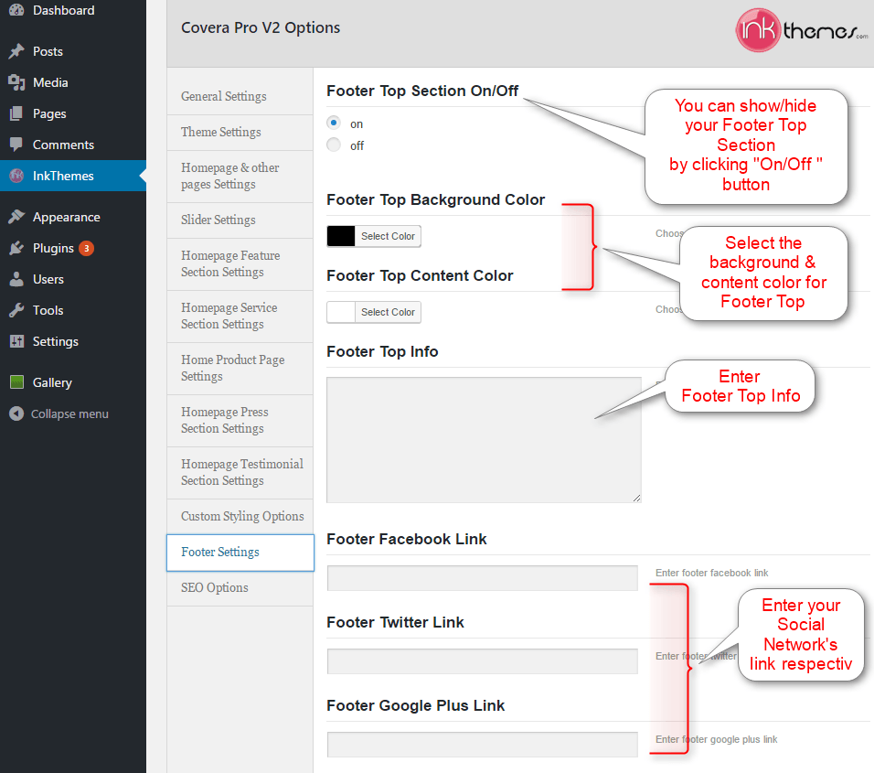Click the Footer Twitter Link field
This screenshot has height=773, width=874.
coord(482,660)
